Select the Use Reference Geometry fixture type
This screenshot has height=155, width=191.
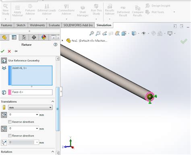point(4,60)
